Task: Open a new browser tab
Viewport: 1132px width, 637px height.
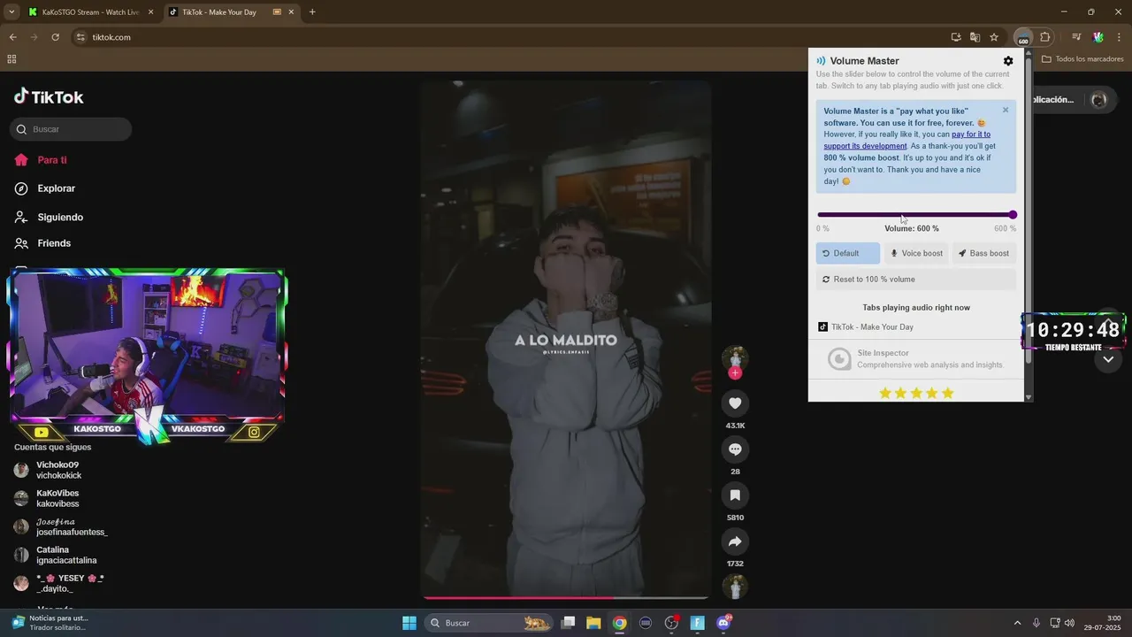Action: click(312, 12)
